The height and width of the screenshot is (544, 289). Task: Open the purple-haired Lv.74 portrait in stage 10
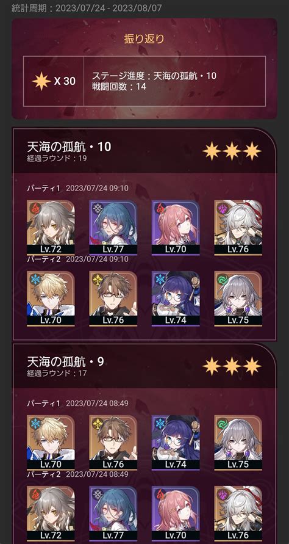[x=176, y=299]
